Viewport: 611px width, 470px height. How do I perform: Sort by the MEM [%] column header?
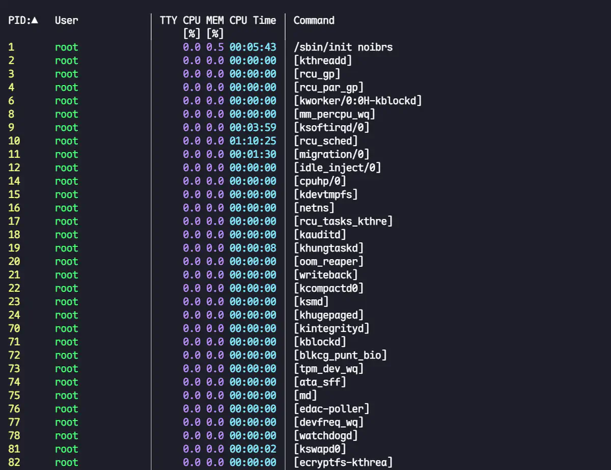pyautogui.click(x=215, y=26)
